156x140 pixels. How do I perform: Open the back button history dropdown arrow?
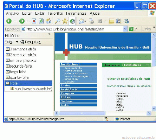(15, 21)
